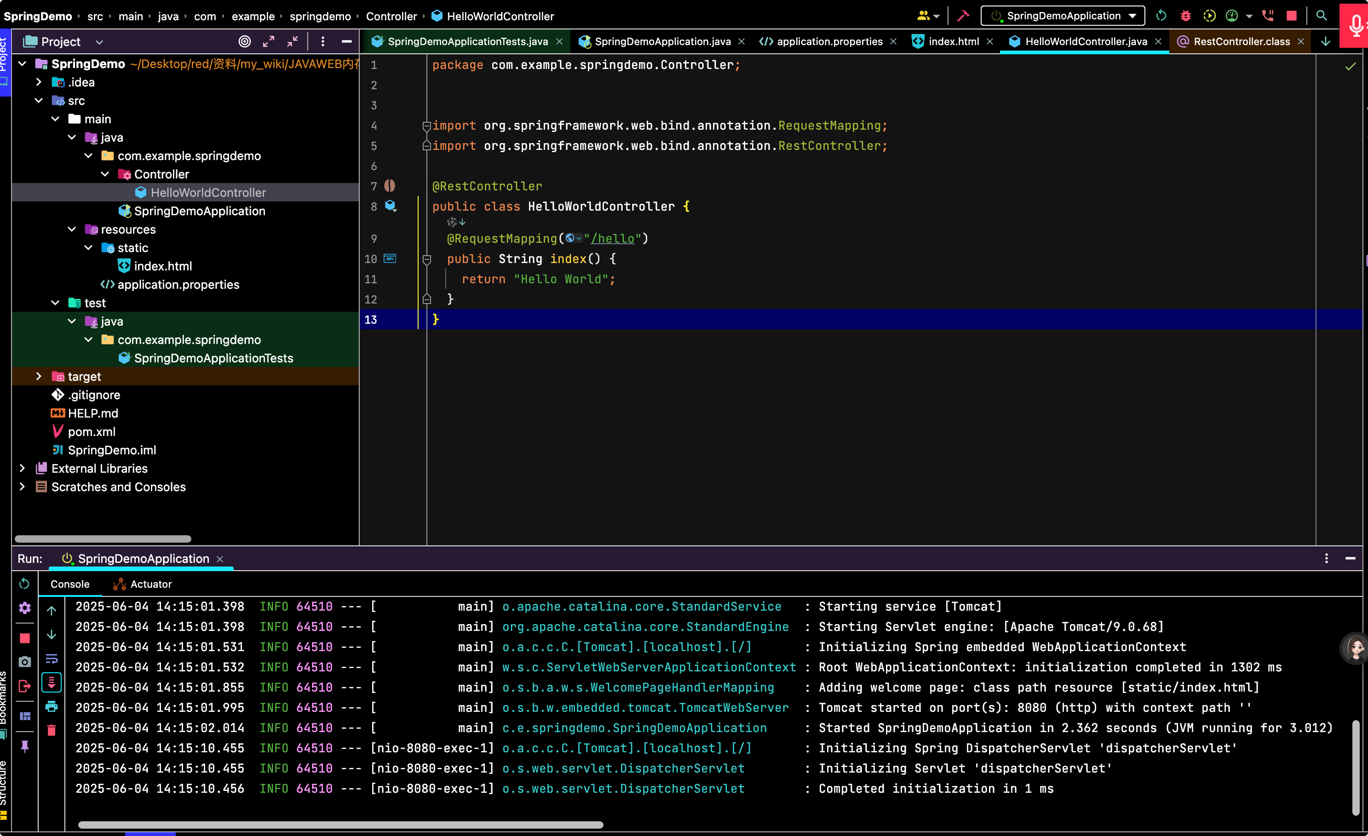The width and height of the screenshot is (1368, 836).
Task: Select index.html in project tree
Action: pos(163,266)
